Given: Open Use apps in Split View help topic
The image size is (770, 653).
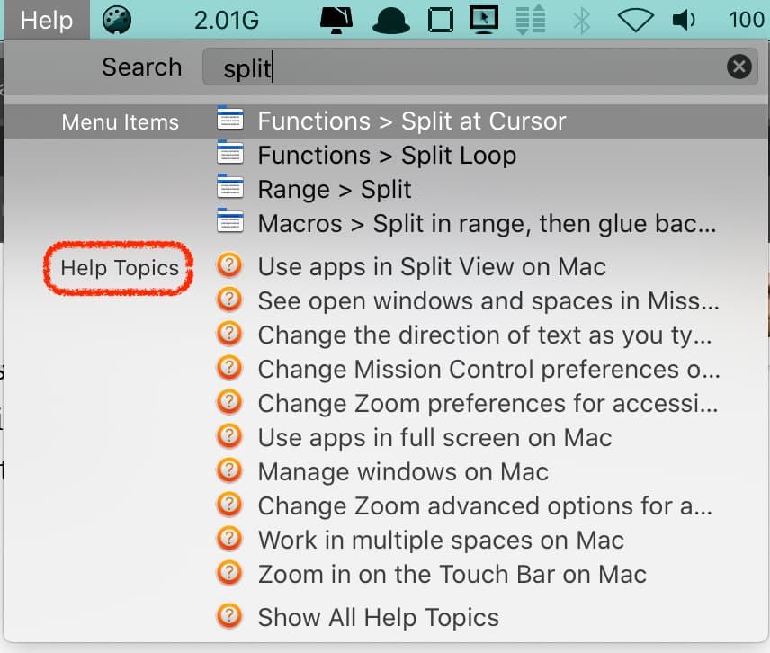Looking at the screenshot, I should (432, 267).
